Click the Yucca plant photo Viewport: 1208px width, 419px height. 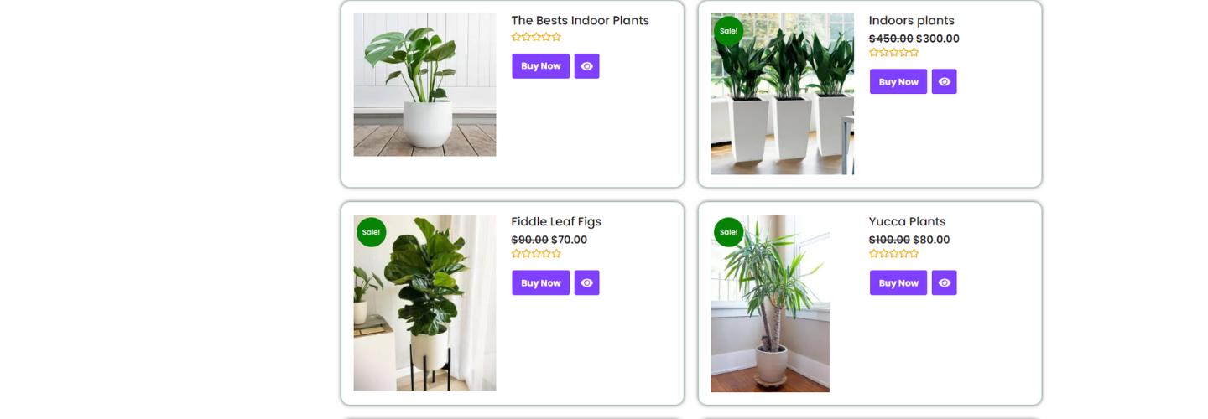click(x=770, y=303)
